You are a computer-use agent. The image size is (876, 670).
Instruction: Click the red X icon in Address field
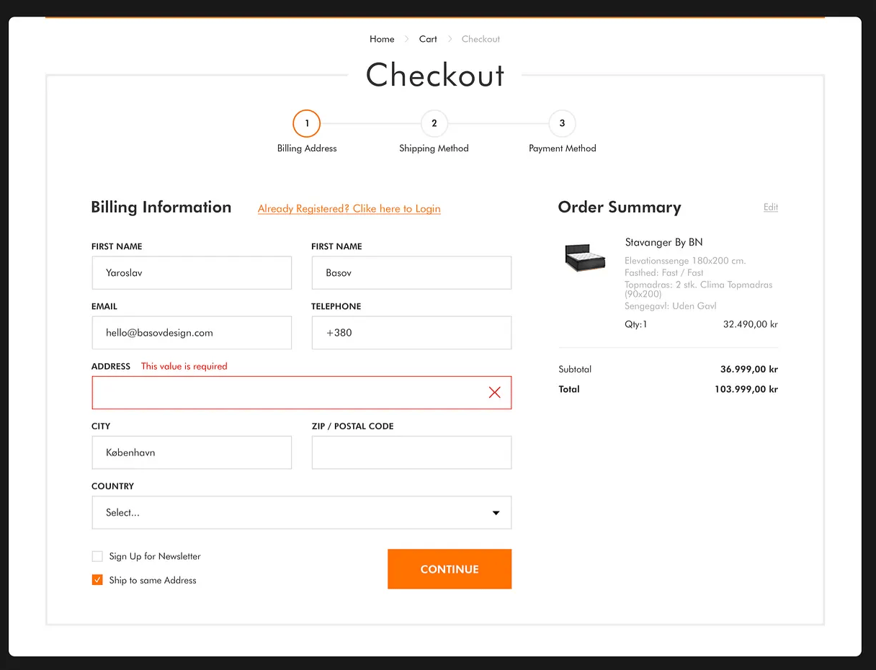494,393
